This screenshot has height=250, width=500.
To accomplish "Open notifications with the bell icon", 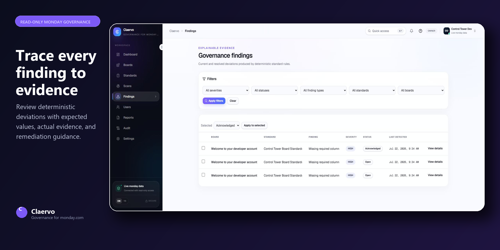I will tap(411, 31).
